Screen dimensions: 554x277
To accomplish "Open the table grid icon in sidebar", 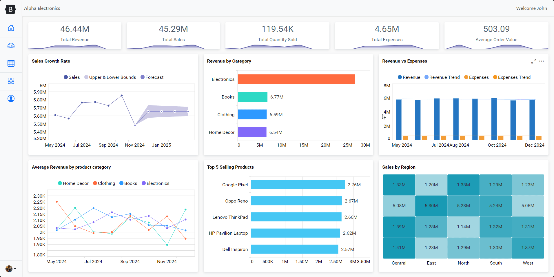I will coord(11,63).
